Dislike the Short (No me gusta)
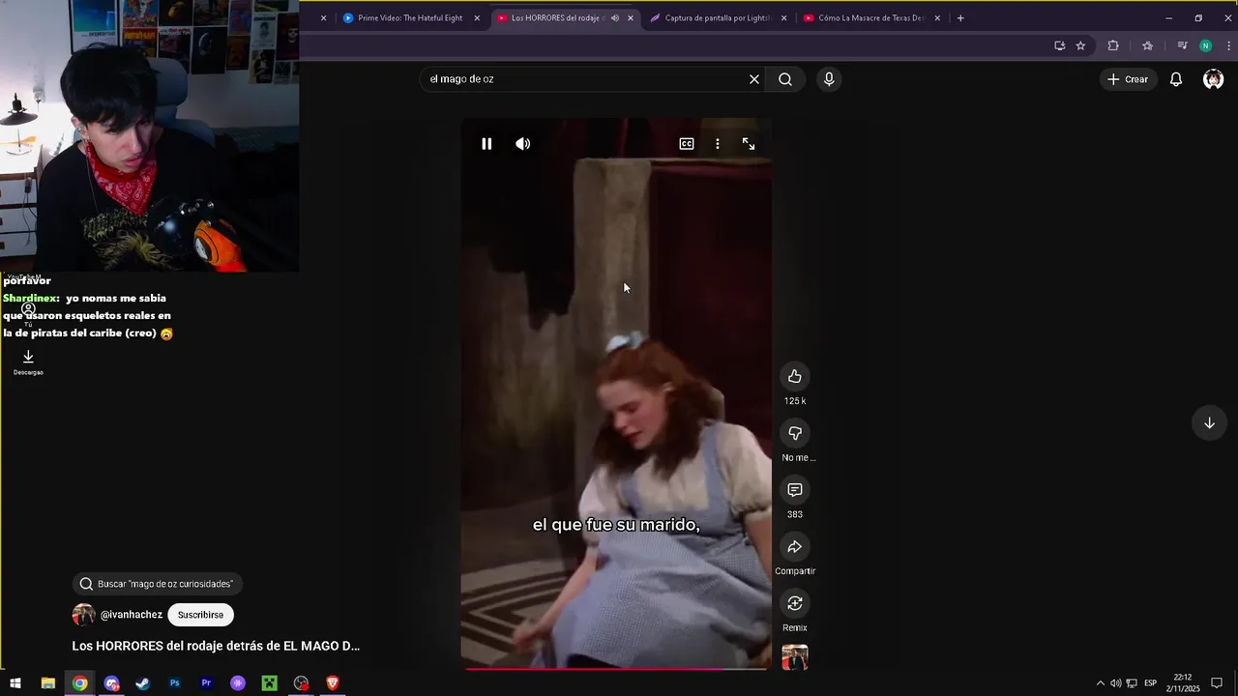The width and height of the screenshot is (1238, 696). (x=795, y=433)
